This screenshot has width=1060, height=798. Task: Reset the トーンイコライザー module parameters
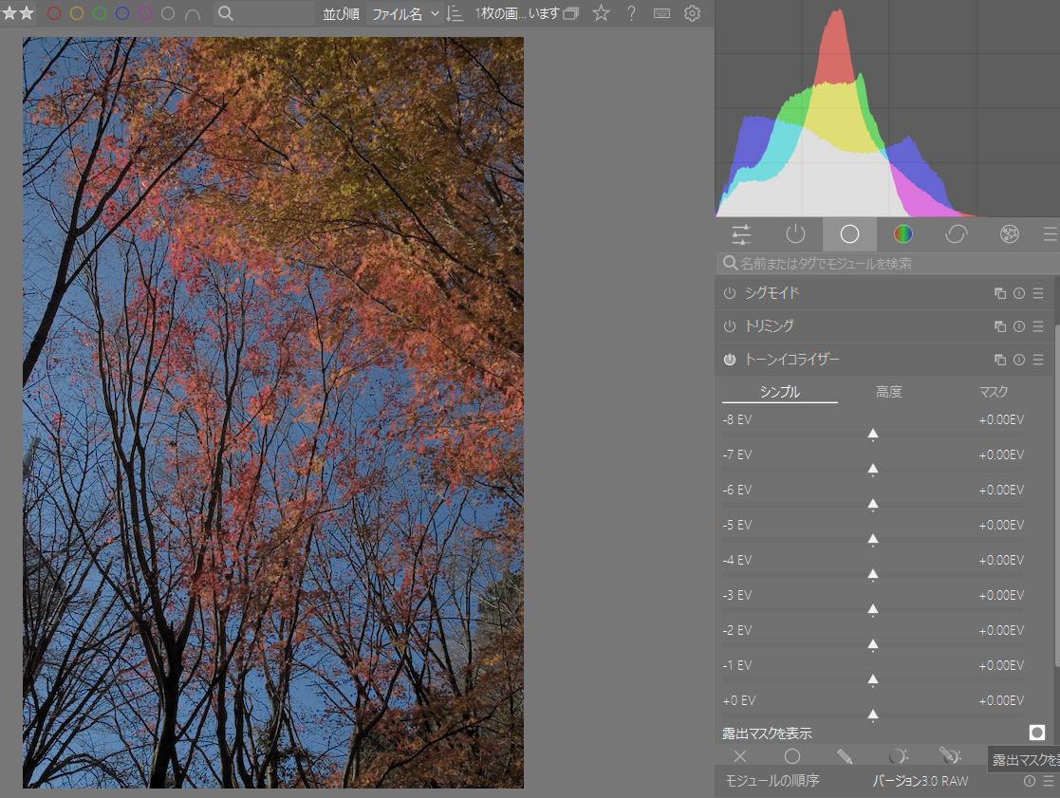[x=1019, y=360]
